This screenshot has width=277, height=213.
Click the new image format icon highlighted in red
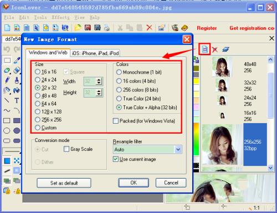coord(204,49)
